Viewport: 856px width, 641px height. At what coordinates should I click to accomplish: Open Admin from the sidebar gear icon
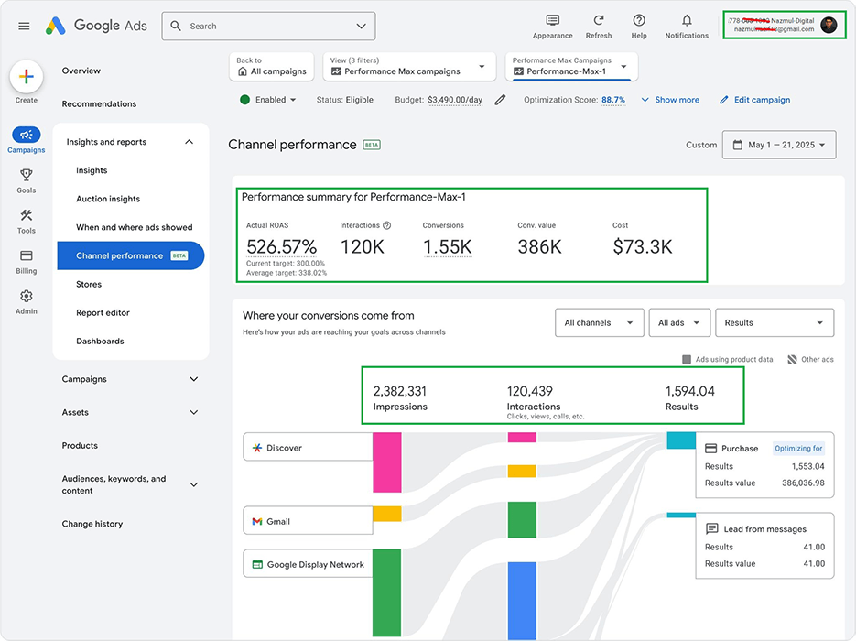click(27, 297)
